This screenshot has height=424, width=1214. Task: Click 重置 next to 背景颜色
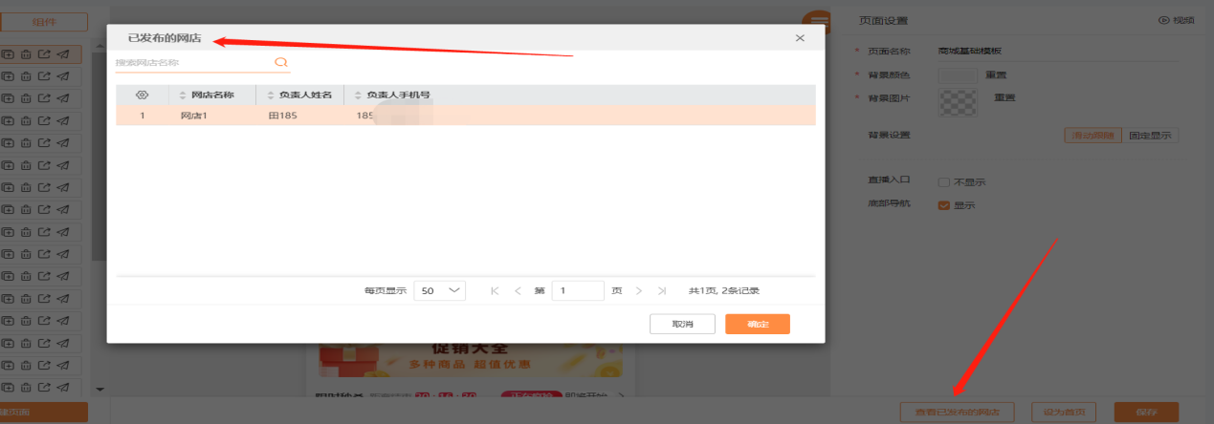[x=995, y=74]
